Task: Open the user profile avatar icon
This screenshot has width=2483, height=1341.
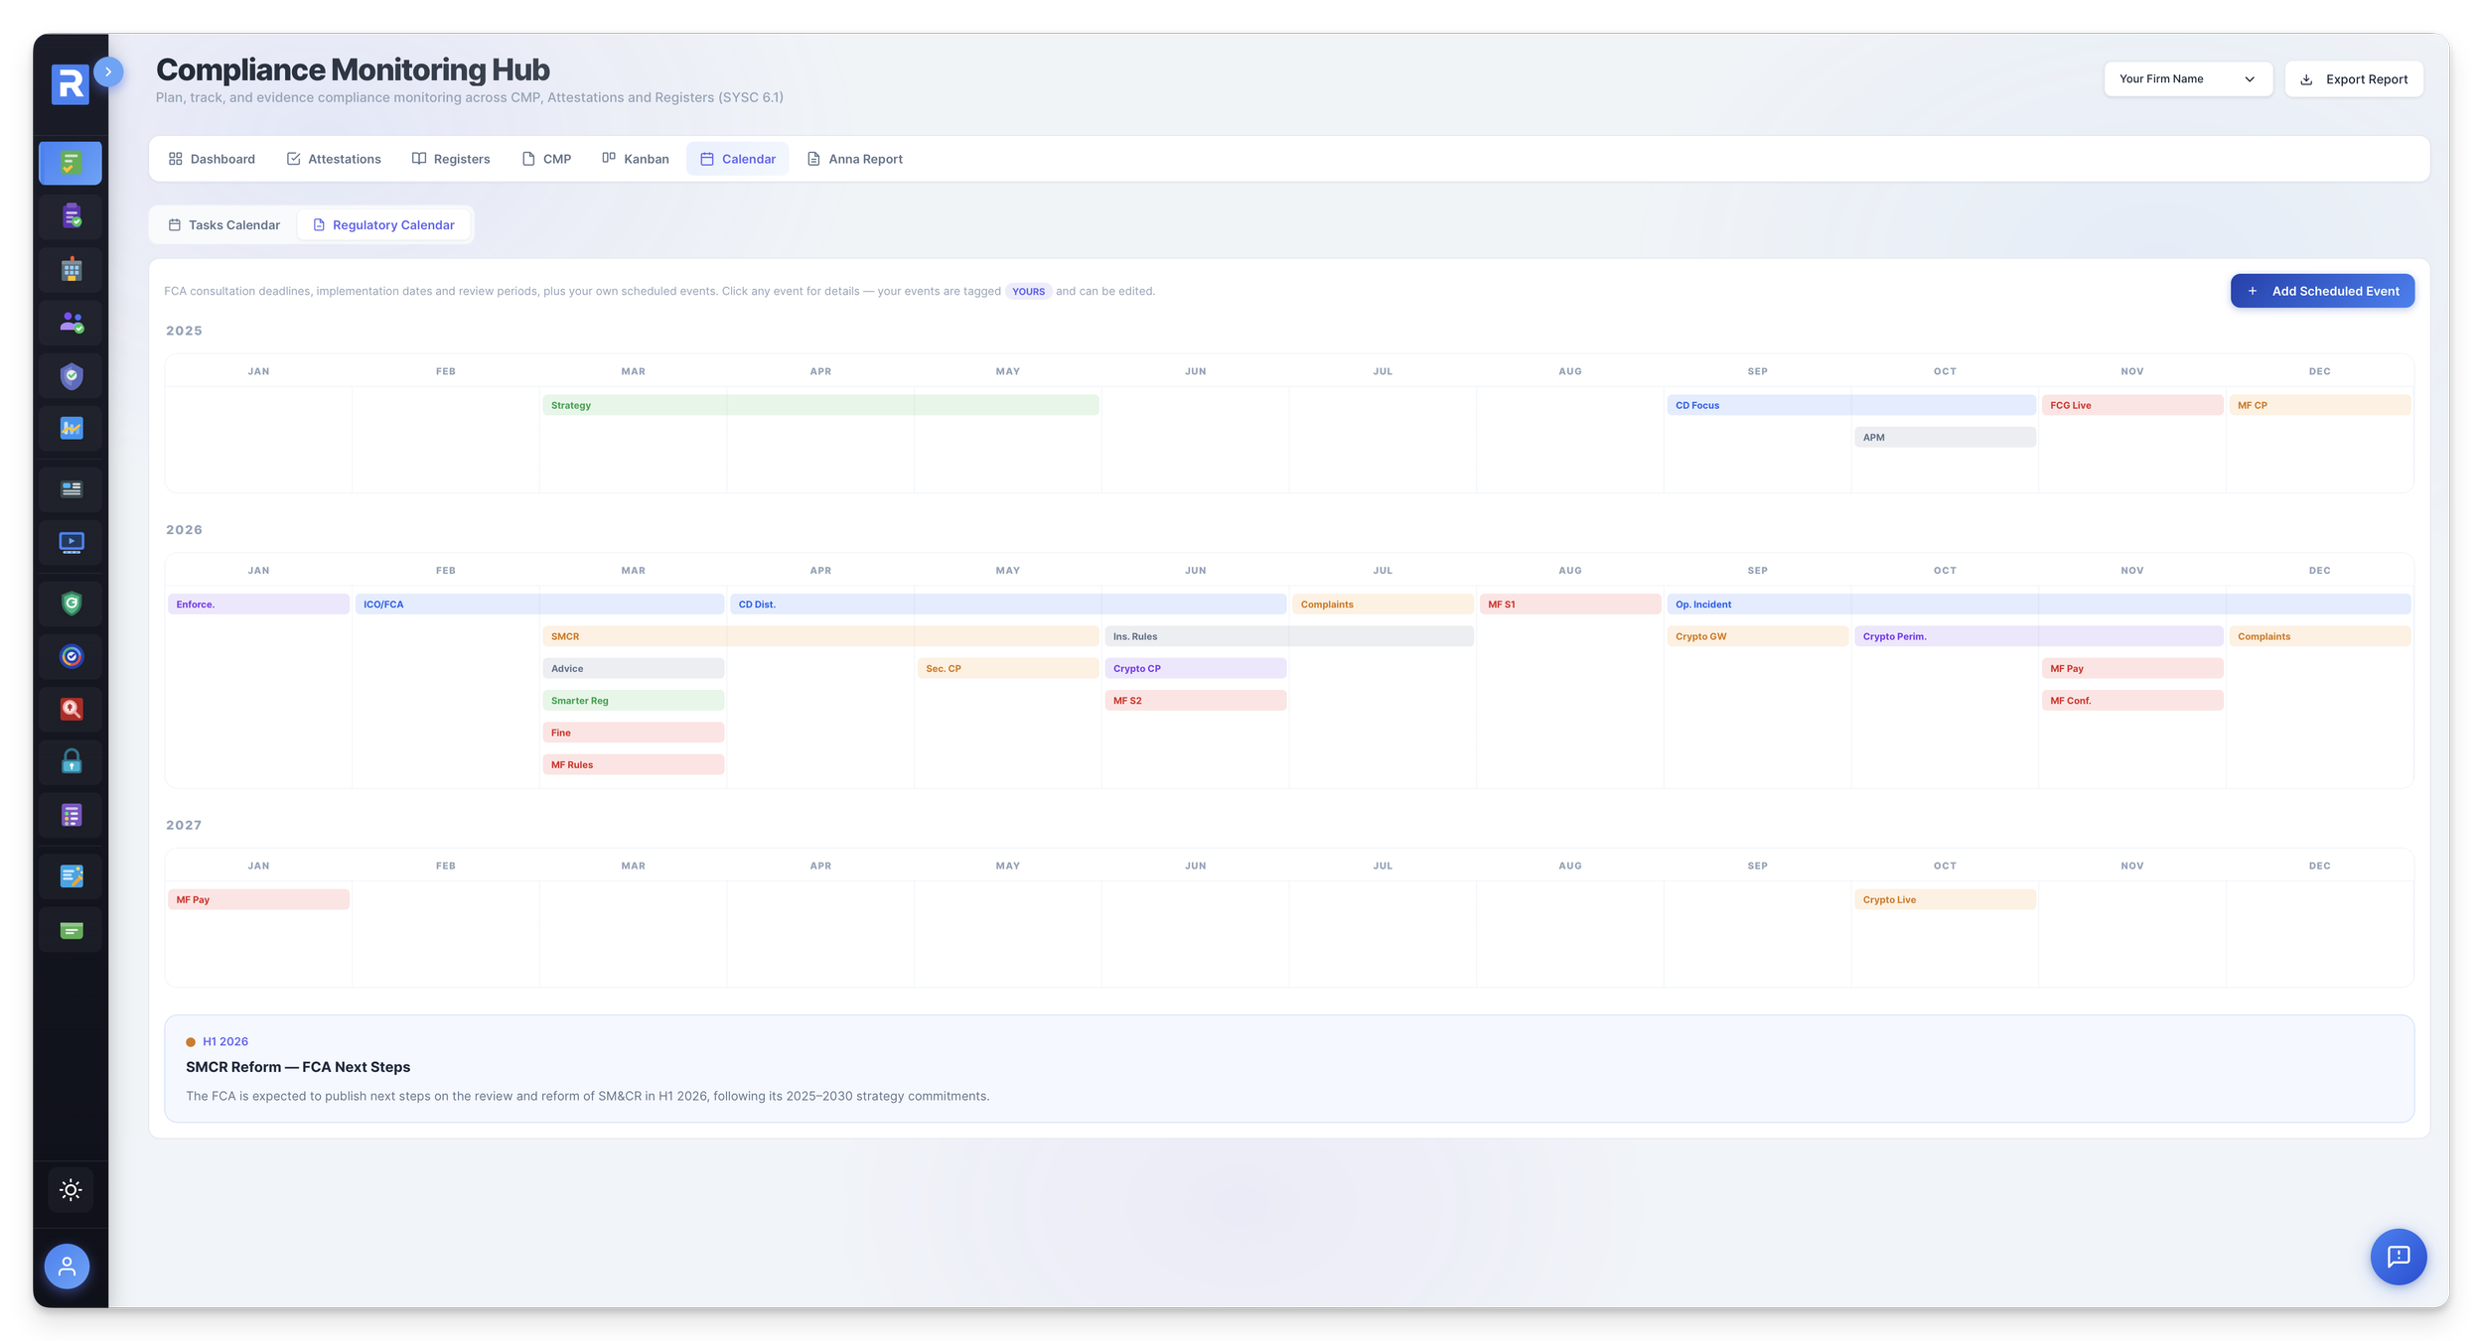Action: point(67,1267)
